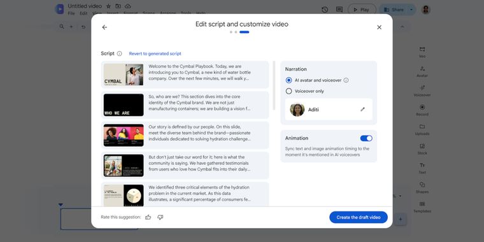
Task: Select the CYMBAL slide thumbnail
Action: [x=124, y=75]
